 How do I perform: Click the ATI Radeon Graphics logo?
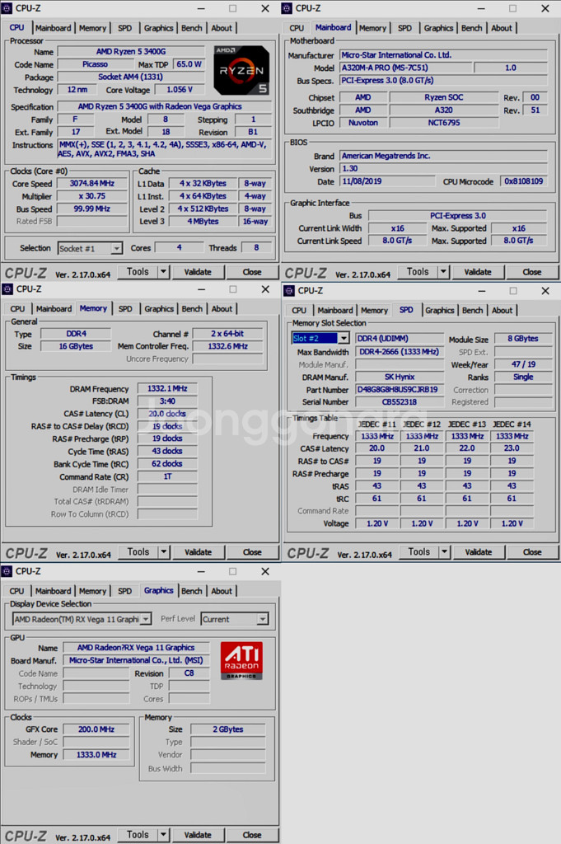(241, 660)
